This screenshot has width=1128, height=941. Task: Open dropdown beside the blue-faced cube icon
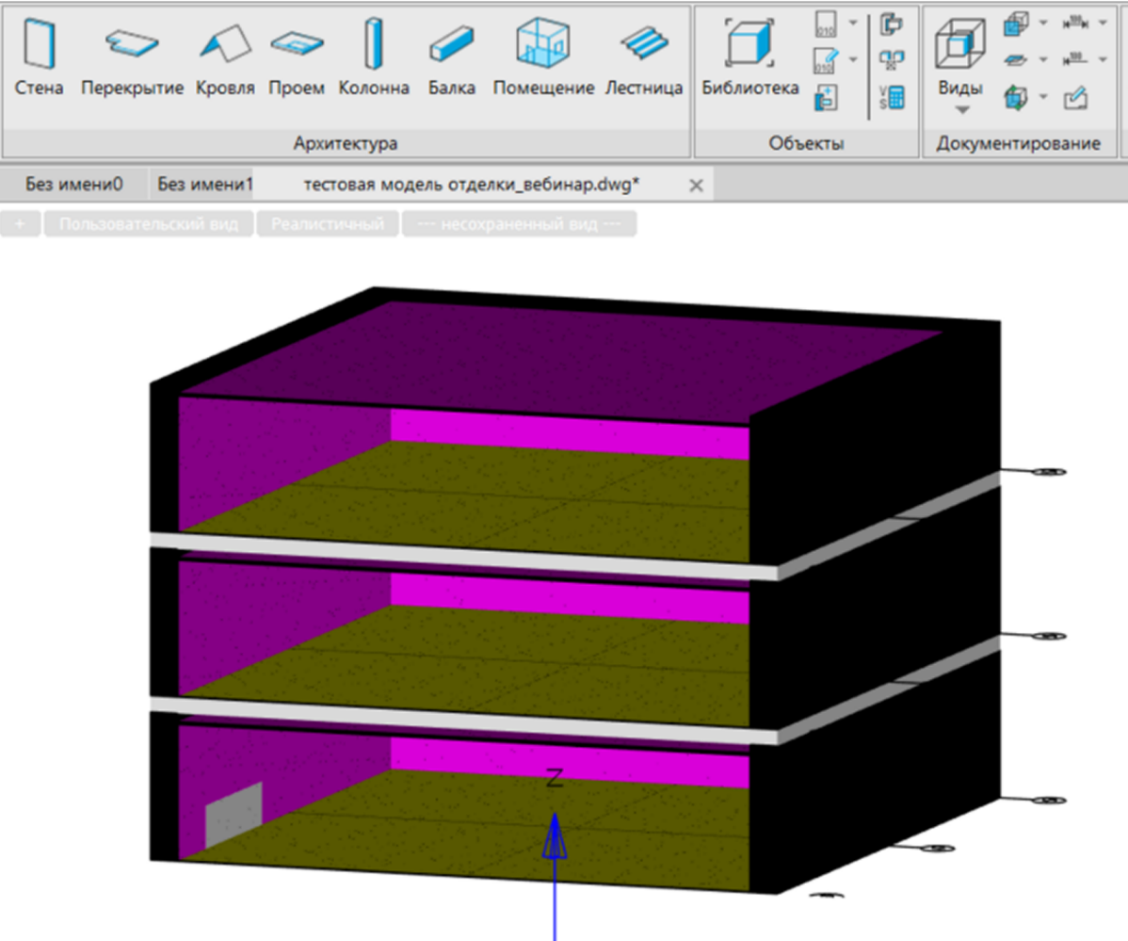[1043, 23]
